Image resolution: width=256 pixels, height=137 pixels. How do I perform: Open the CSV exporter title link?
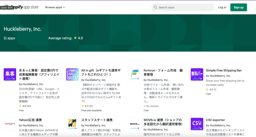pos(215,120)
